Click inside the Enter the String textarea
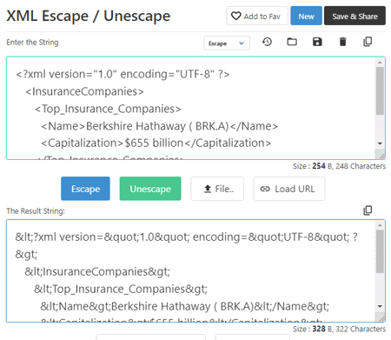 pyautogui.click(x=191, y=108)
